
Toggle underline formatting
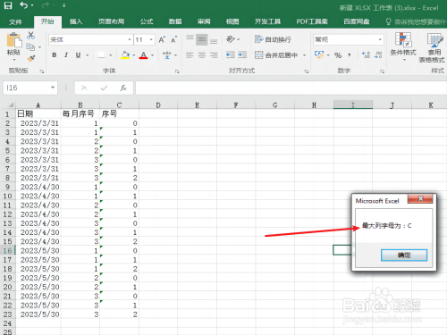click(x=78, y=55)
